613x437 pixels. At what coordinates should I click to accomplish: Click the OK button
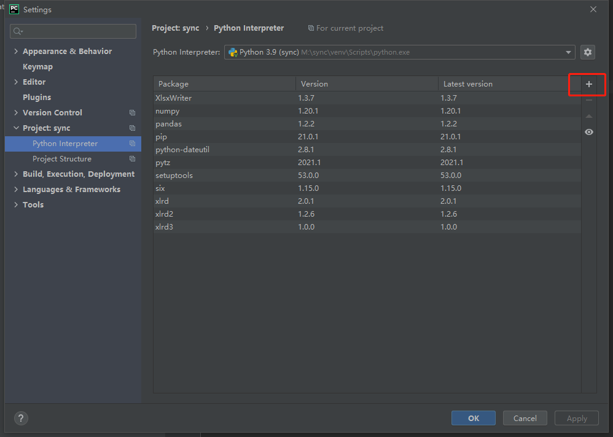(474, 418)
